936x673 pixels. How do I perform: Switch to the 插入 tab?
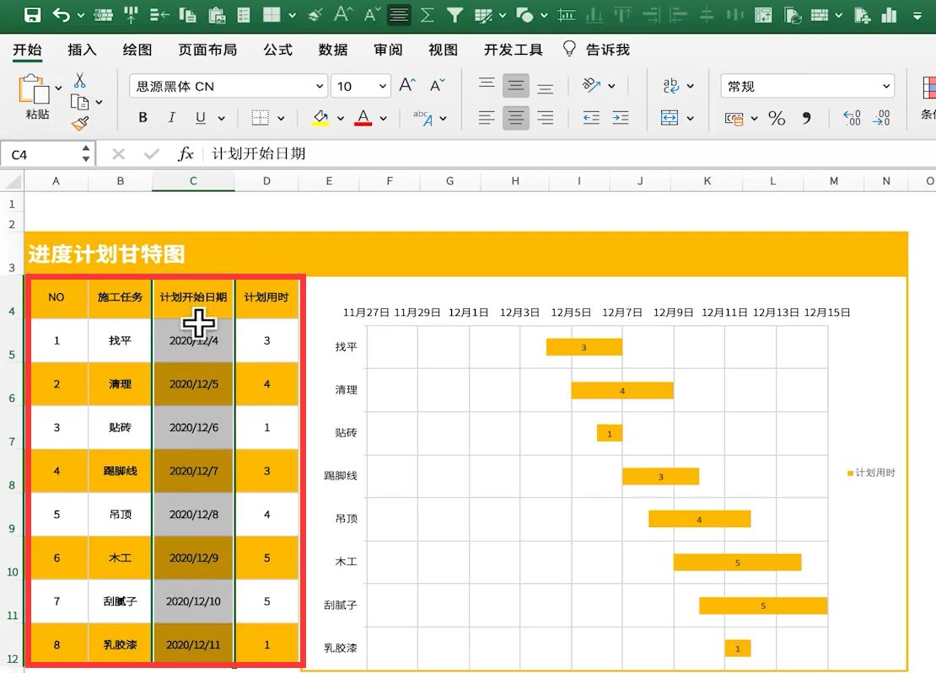(x=82, y=50)
